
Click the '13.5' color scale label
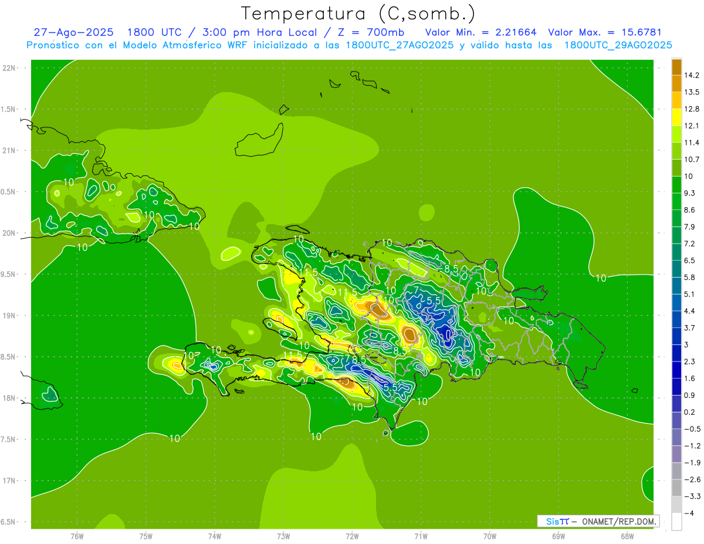point(692,92)
